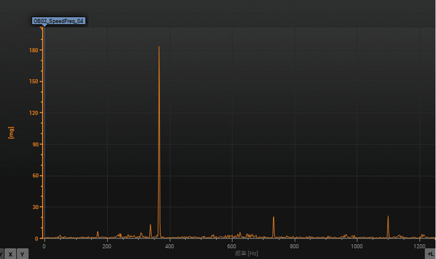Click the +L button
436x259 pixels.
431,253
